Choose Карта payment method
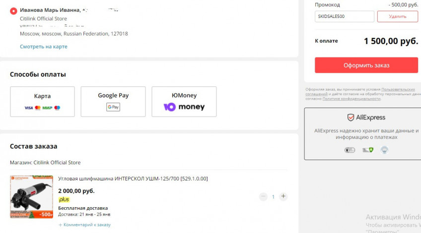This screenshot has height=233, width=421. tap(42, 102)
